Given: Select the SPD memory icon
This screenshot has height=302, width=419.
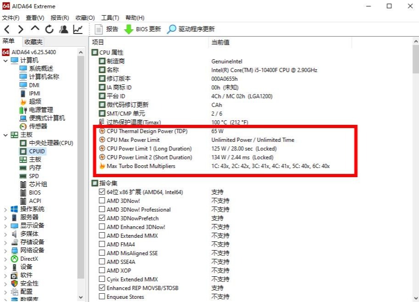Looking at the screenshot, I should (23, 176).
